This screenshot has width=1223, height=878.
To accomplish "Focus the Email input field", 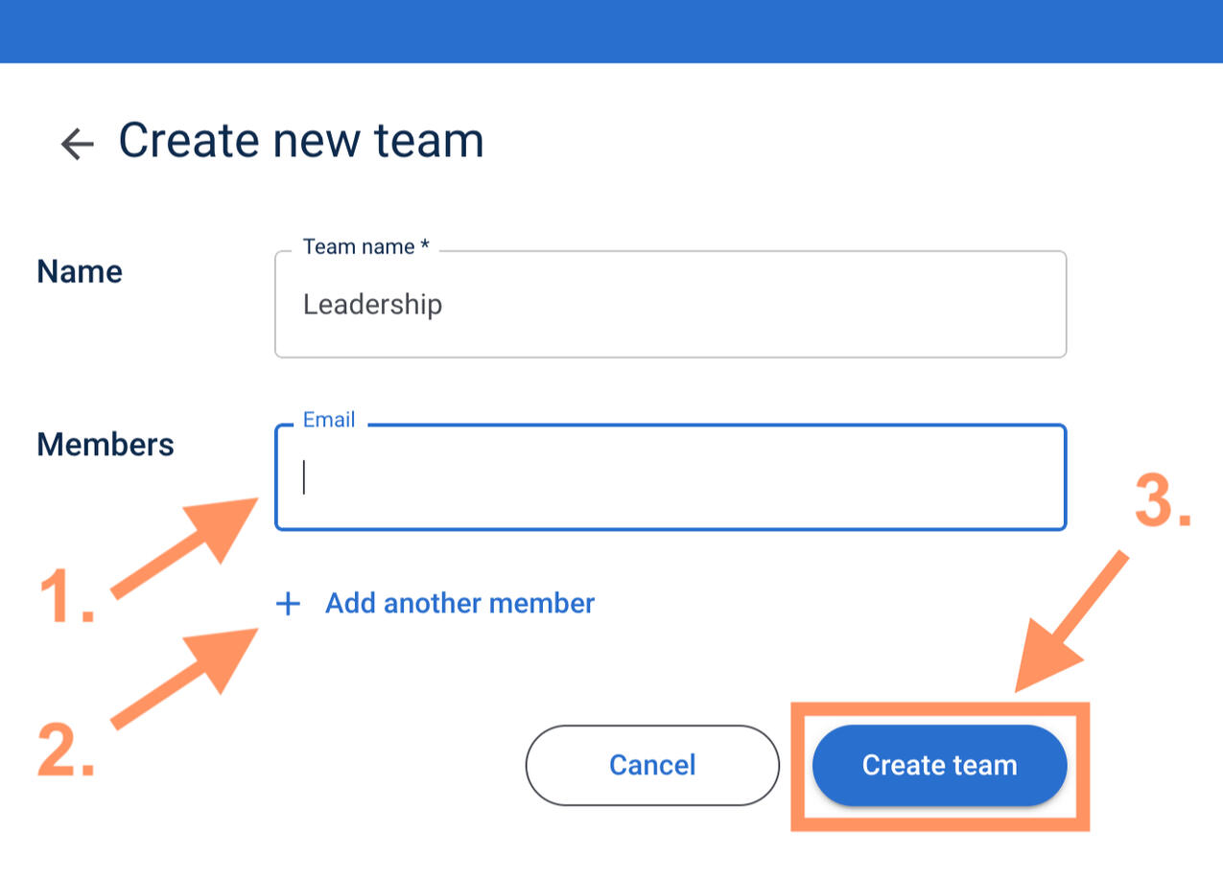I will click(671, 477).
